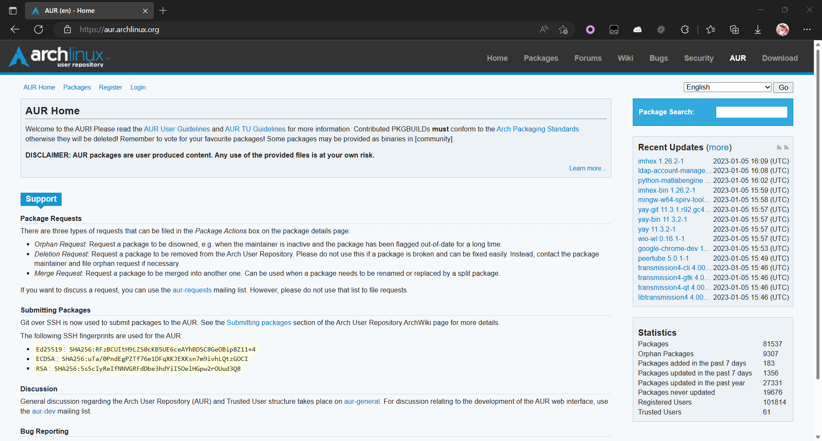The image size is (822, 441).
Task: Click the browser profile avatar
Action: tap(783, 29)
